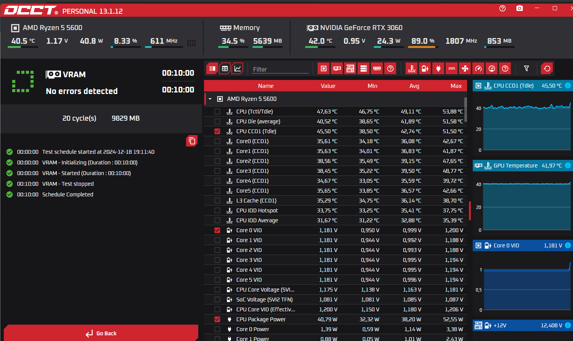573x341 pixels.
Task: Toggle the CPU sensor filter icon
Action: 324,69
